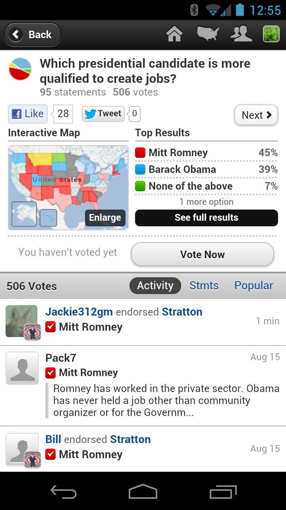Image resolution: width=286 pixels, height=510 pixels.
Task: Tap Jackie312gm's red Mitt Romney checkbox
Action: tap(50, 327)
